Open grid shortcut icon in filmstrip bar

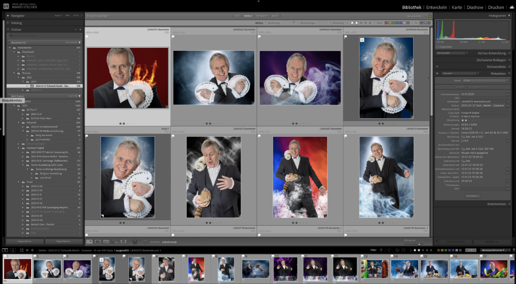pos(21,250)
